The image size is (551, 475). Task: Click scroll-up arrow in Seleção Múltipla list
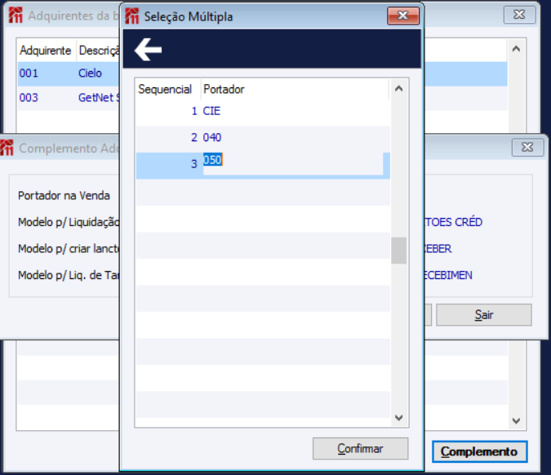(398, 88)
